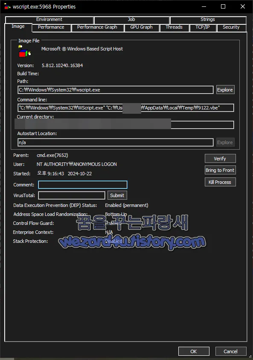This screenshot has height=360, width=253.
Task: Maximize the Properties window
Action: 223,7
